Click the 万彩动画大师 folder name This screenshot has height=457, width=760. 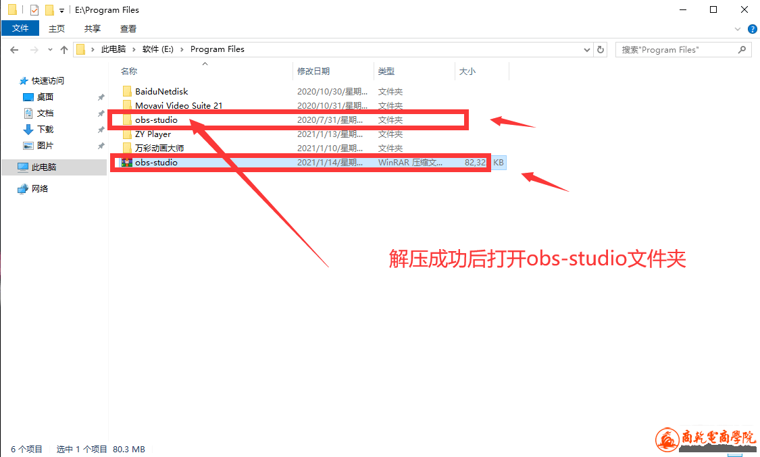(159, 148)
